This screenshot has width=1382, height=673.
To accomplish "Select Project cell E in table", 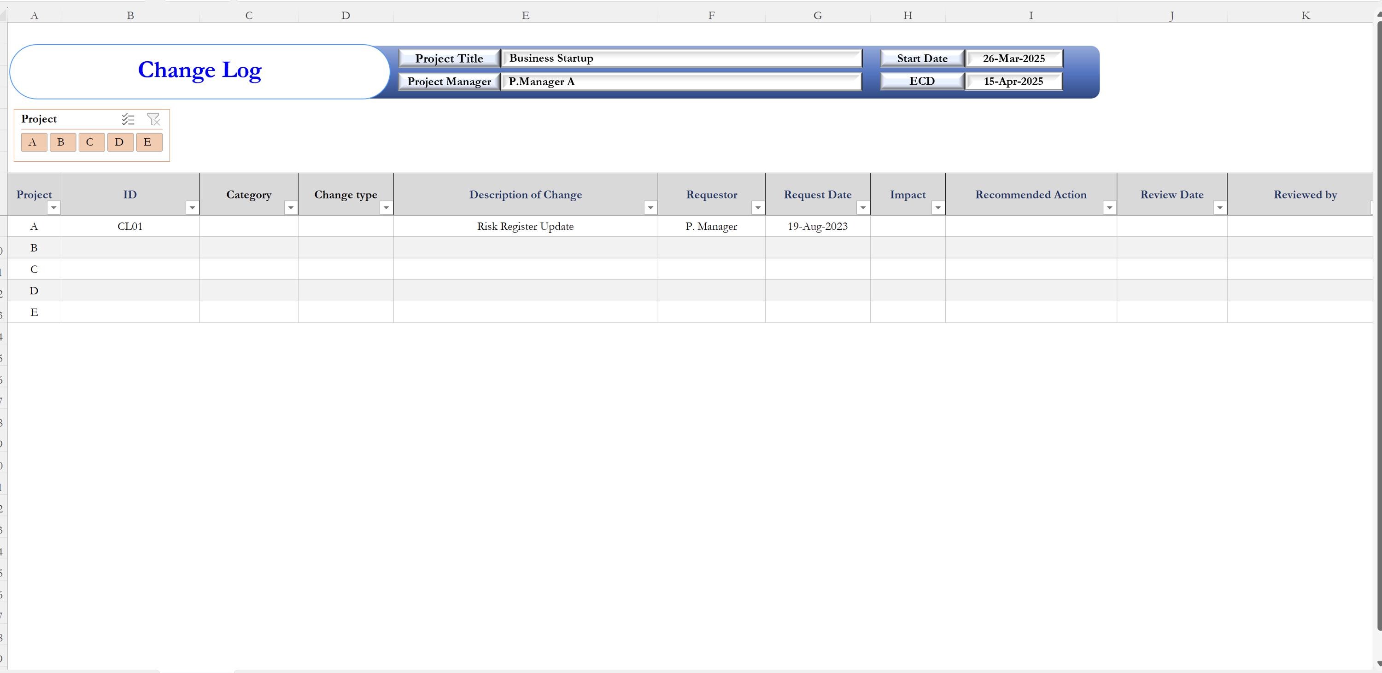I will 35,312.
